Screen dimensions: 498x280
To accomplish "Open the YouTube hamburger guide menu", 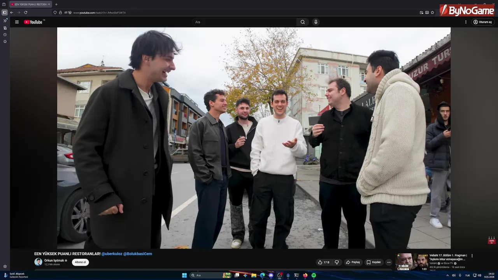I will [17, 22].
